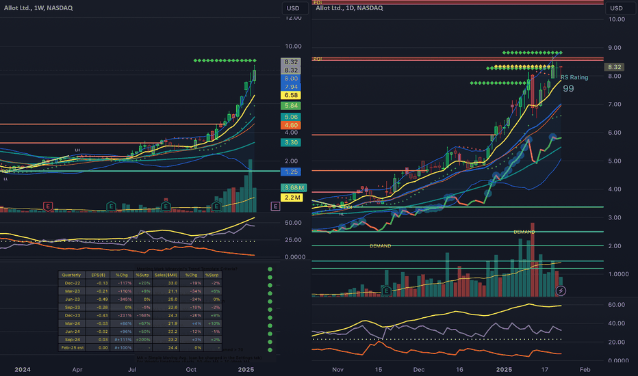This screenshot has width=638, height=376.
Task: Click the purple upcoming earnings E marker
Action: click(275, 206)
